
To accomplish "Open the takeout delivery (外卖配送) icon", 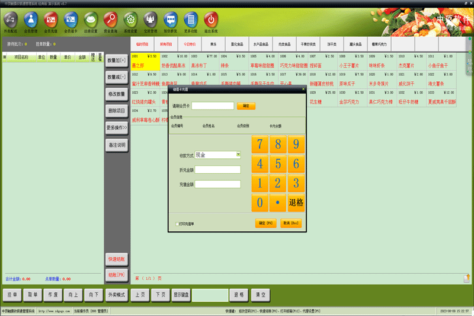I will pyautogui.click(x=11, y=20).
